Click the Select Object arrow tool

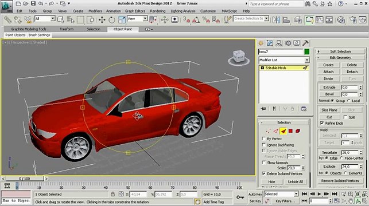[60, 20]
